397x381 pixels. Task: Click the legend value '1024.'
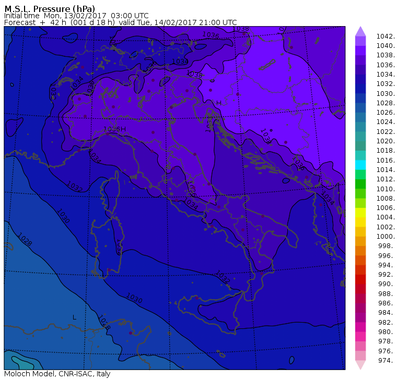tap(386, 122)
